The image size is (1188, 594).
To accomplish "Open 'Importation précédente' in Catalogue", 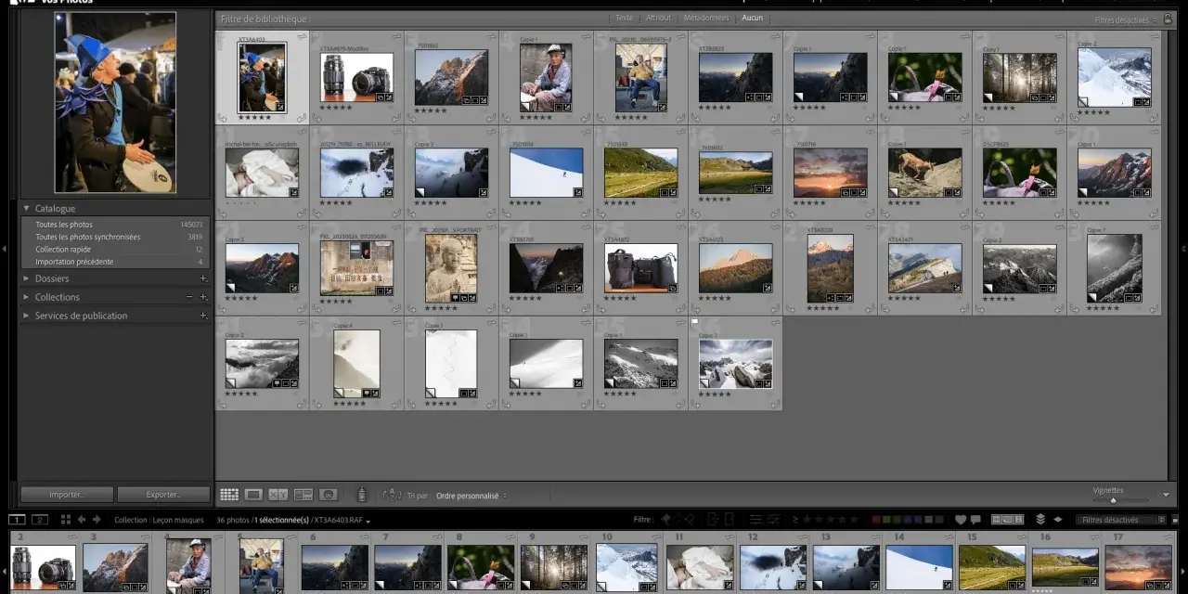I will [x=116, y=262].
